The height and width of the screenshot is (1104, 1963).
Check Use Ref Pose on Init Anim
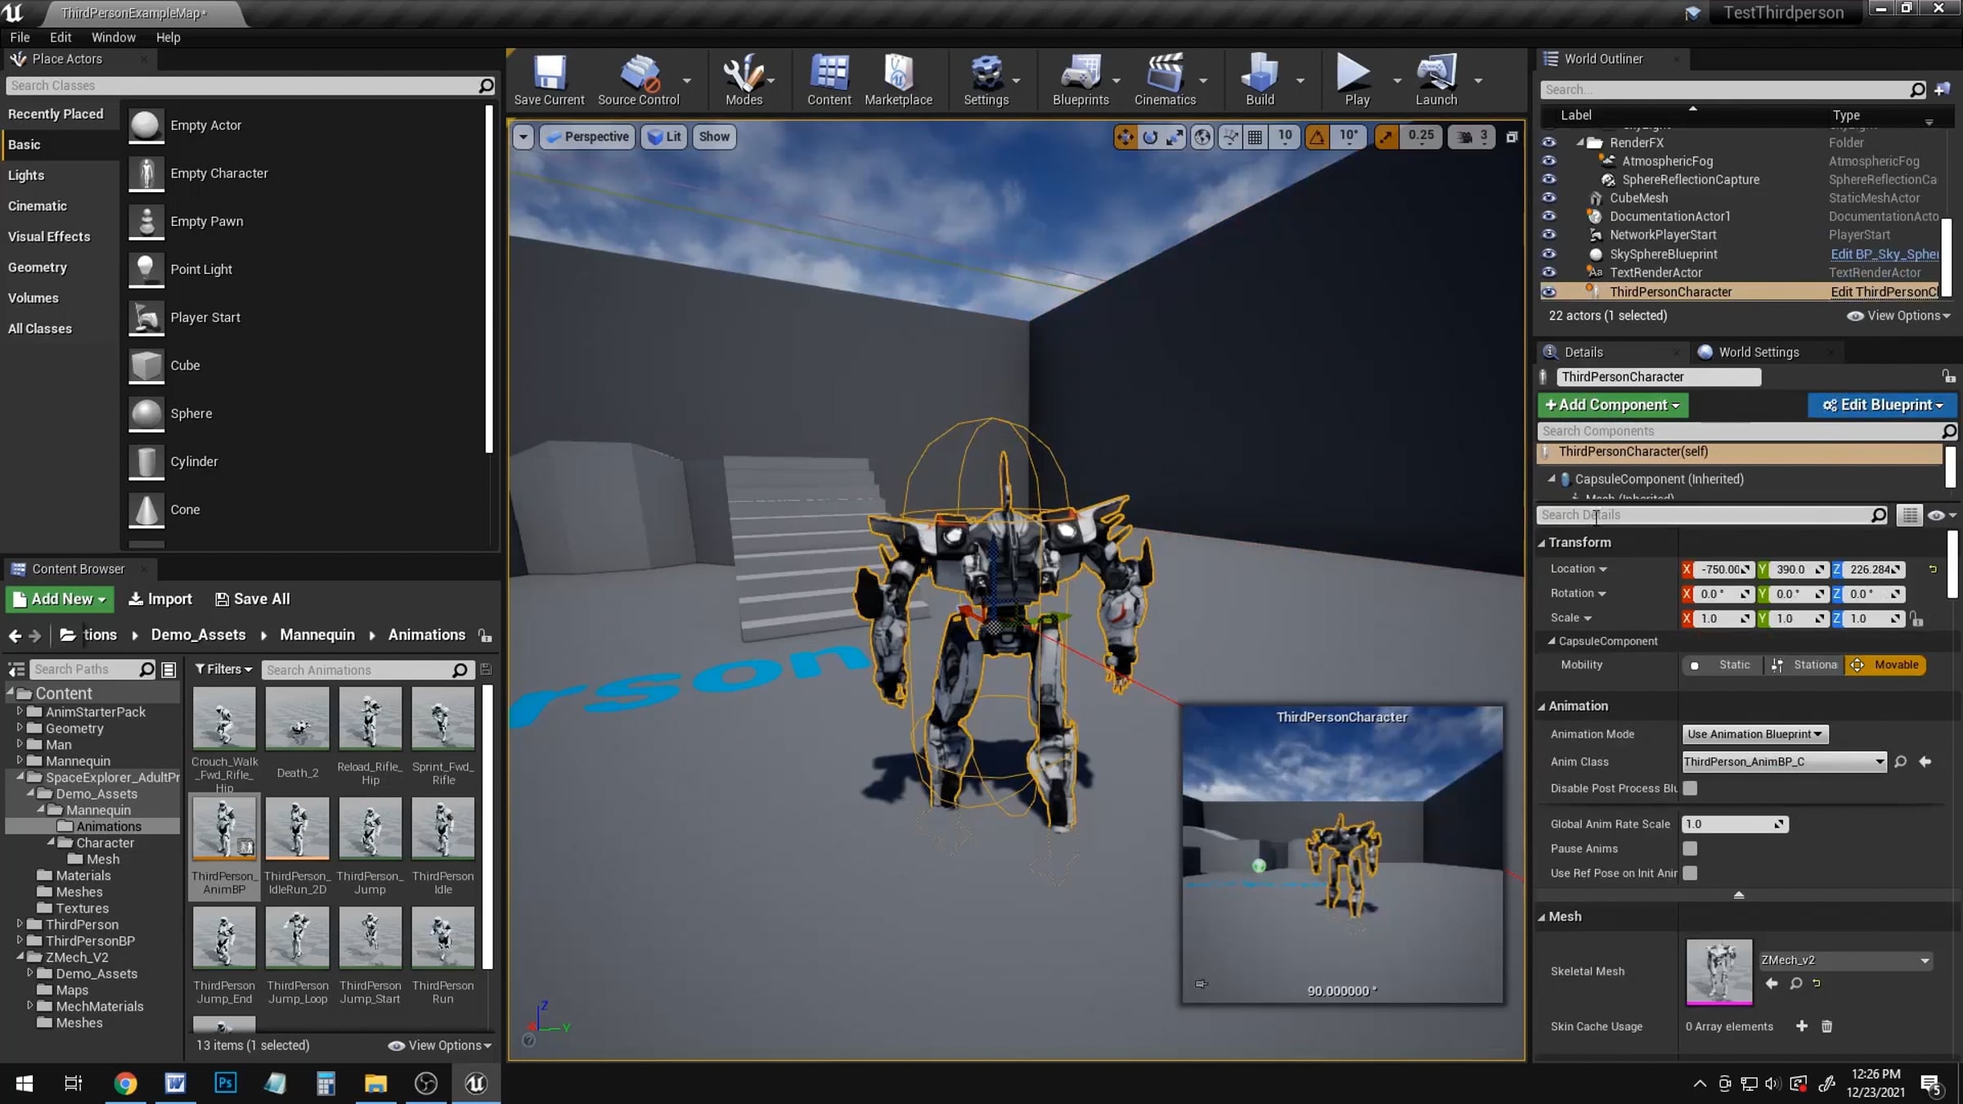(x=1690, y=873)
